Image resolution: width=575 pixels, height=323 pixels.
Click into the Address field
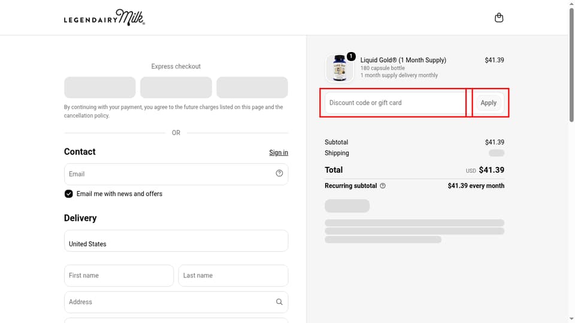click(176, 302)
